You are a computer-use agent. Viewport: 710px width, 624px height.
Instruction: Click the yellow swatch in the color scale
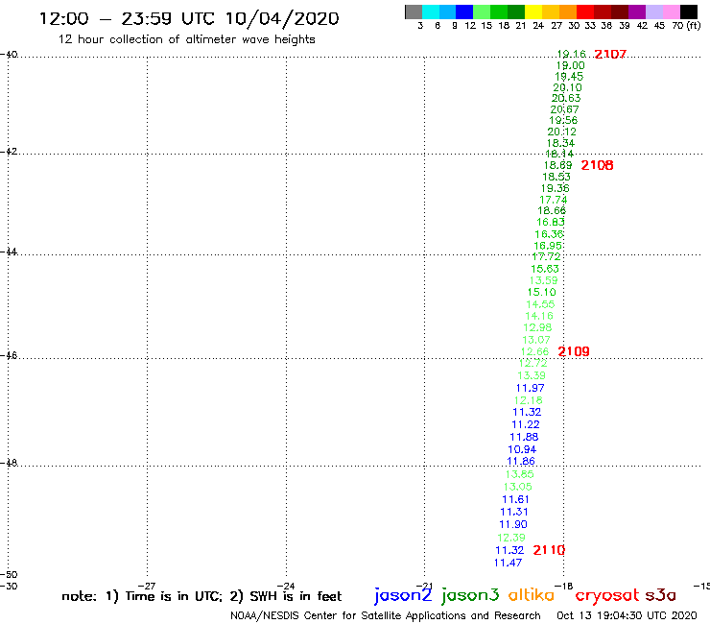tap(533, 12)
